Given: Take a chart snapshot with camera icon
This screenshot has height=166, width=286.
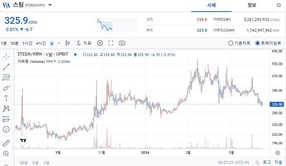Looking at the screenshot, I should tap(122, 43).
